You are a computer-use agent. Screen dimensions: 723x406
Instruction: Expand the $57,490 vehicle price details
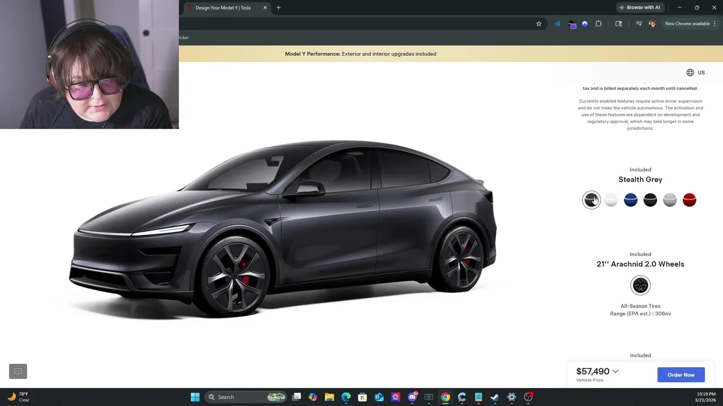point(597,372)
